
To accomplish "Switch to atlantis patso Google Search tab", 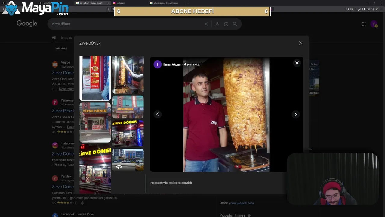I will (166, 3).
